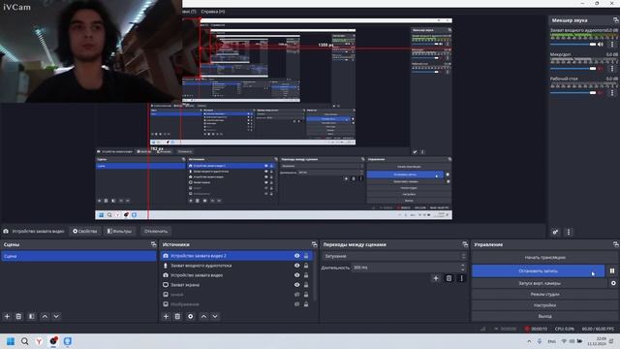The image size is (620, 349).
Task: Open Фильтры for selected source
Action: (119, 231)
